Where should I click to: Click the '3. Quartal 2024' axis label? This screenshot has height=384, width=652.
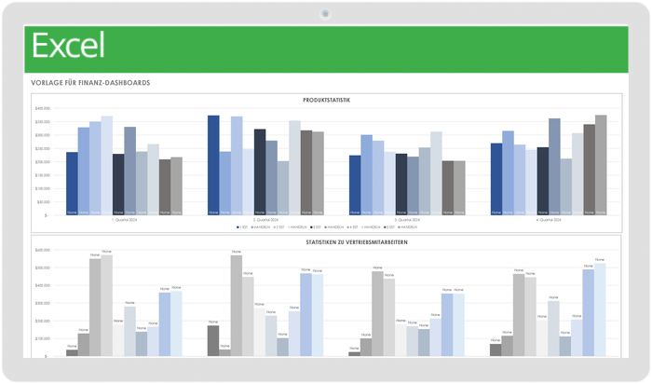point(407,220)
